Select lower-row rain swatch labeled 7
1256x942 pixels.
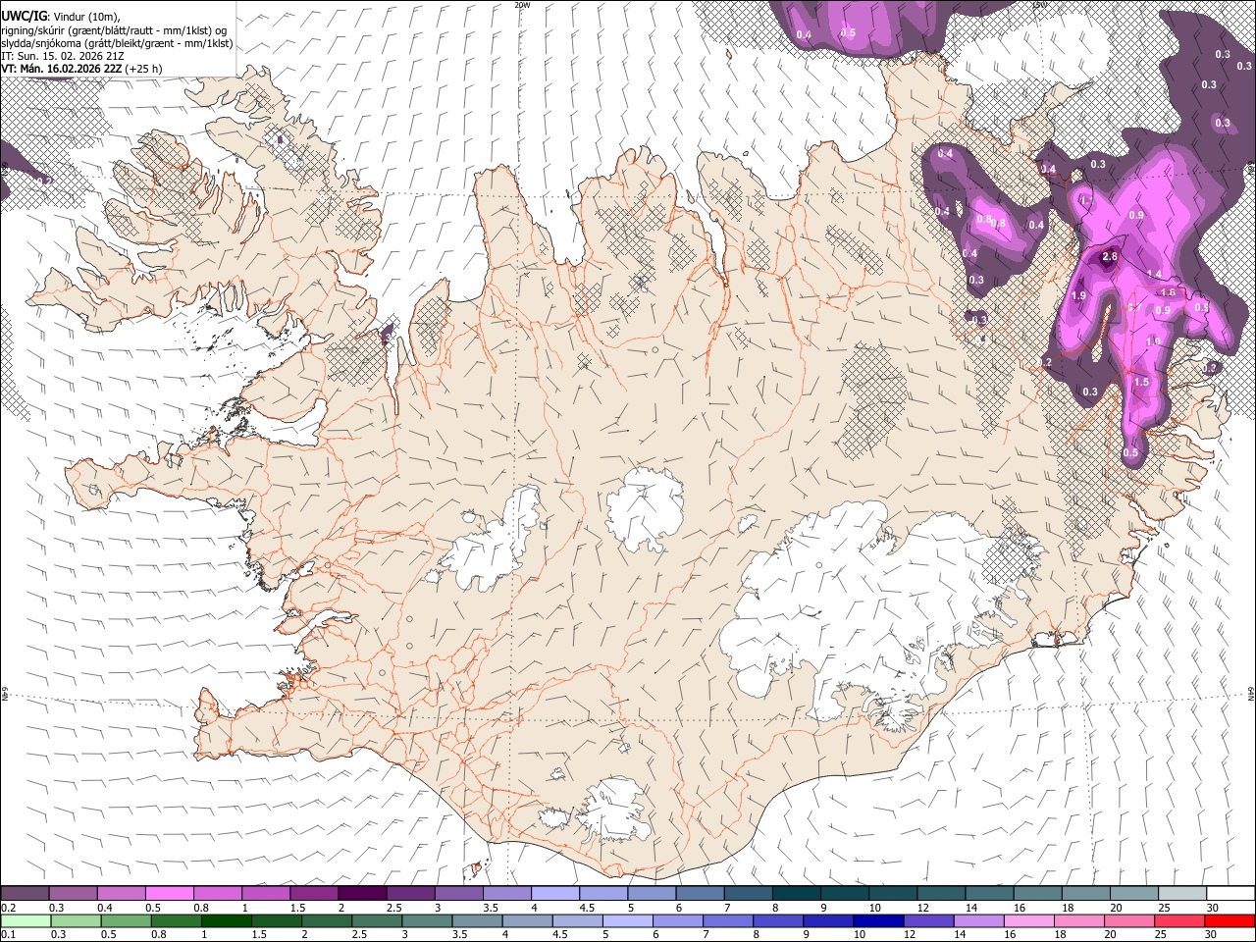point(728,920)
